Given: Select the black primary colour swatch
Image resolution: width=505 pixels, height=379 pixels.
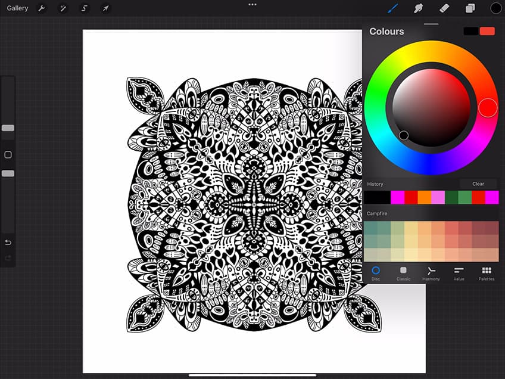Looking at the screenshot, I should 470,31.
